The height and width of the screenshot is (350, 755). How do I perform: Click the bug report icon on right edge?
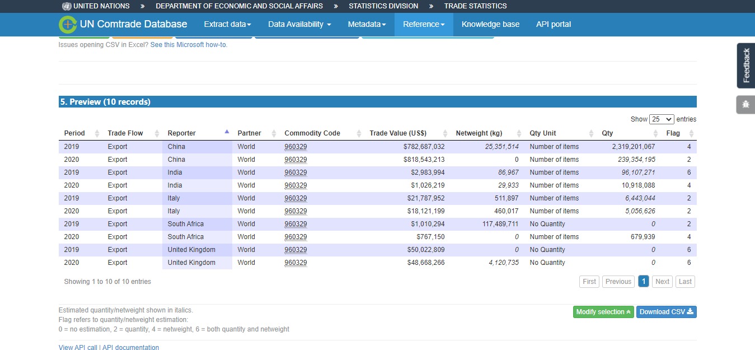coord(745,104)
